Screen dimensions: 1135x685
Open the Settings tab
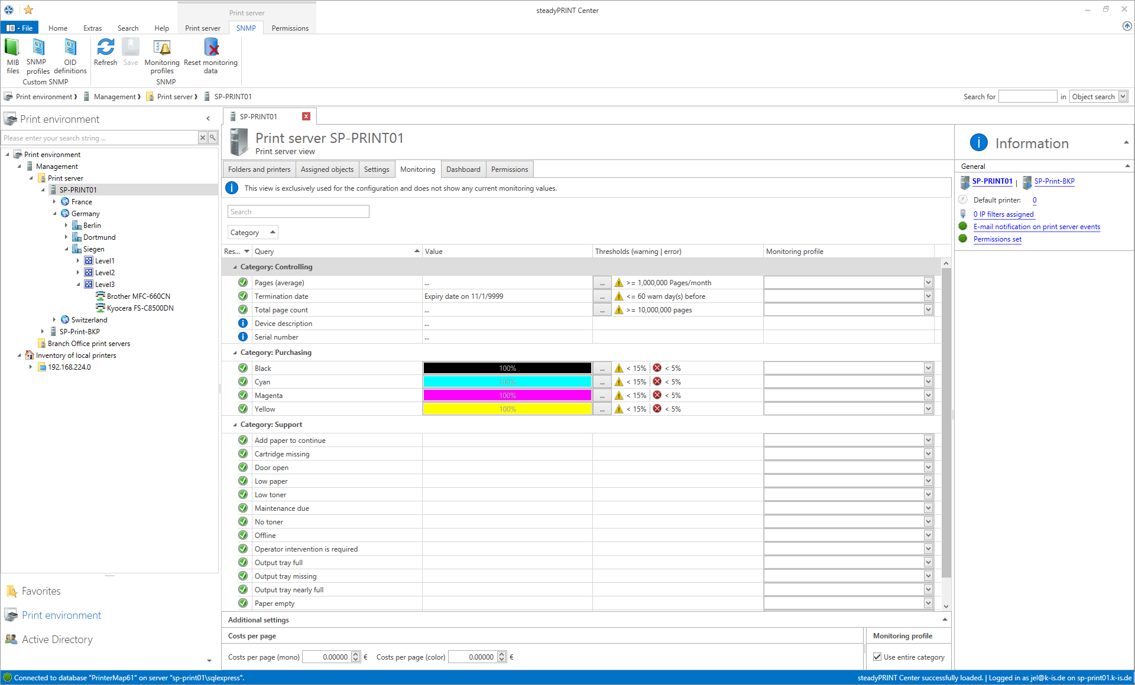[376, 169]
